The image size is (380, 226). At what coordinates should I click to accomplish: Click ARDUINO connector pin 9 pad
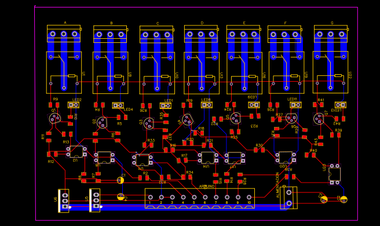click(x=238, y=197)
